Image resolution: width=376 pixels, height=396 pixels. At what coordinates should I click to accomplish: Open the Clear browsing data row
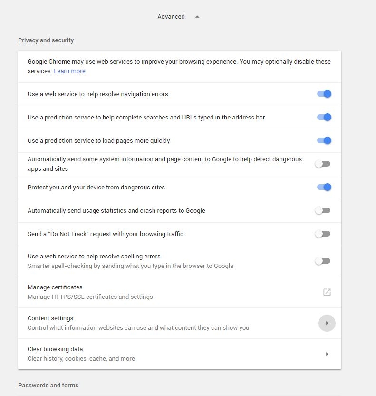pos(180,354)
